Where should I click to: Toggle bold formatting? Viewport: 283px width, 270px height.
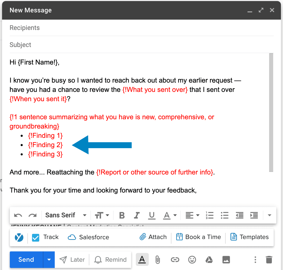pyautogui.click(x=122, y=215)
